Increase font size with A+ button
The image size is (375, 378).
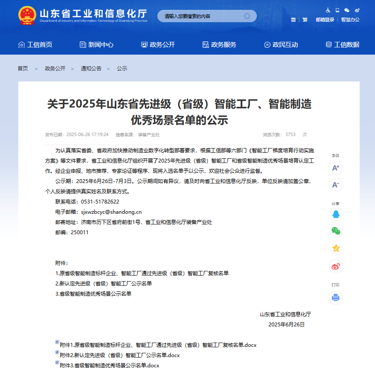(336, 168)
